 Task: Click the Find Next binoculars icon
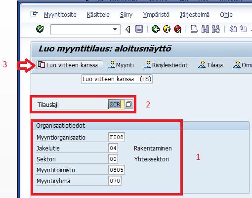(x=216, y=29)
